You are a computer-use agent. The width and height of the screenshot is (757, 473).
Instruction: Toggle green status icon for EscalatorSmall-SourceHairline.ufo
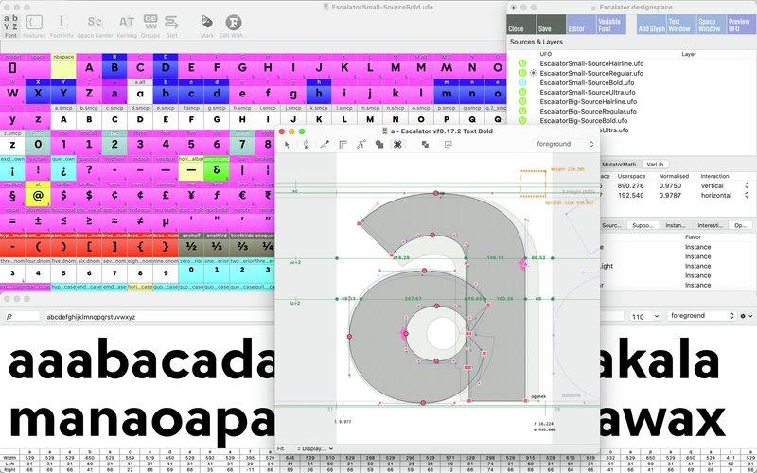pyautogui.click(x=520, y=62)
